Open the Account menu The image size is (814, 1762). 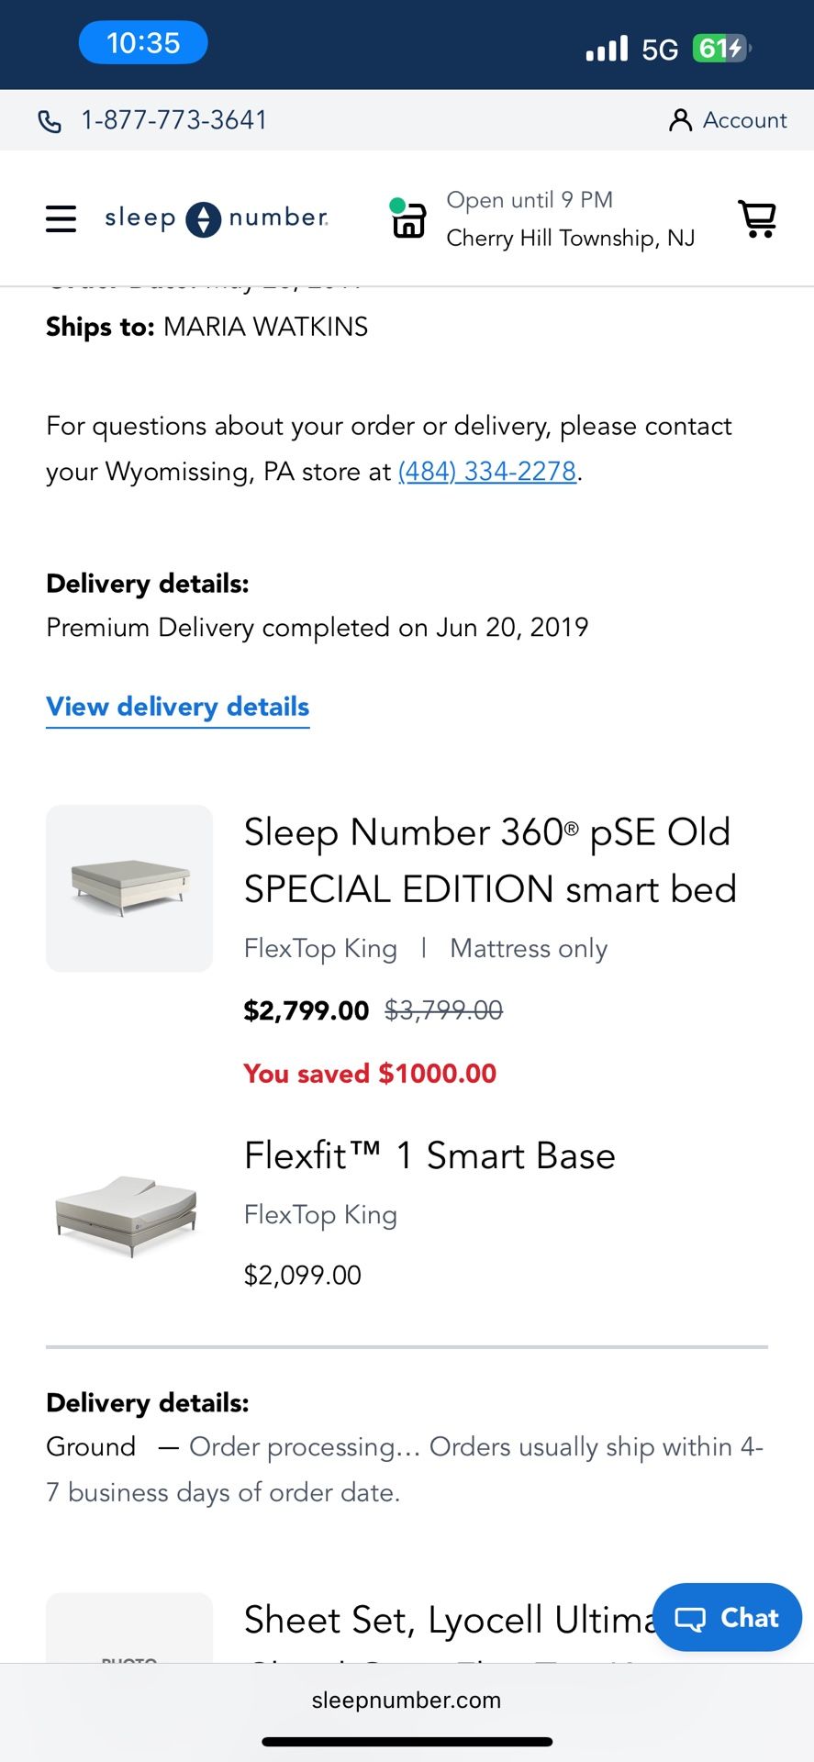pyautogui.click(x=744, y=119)
